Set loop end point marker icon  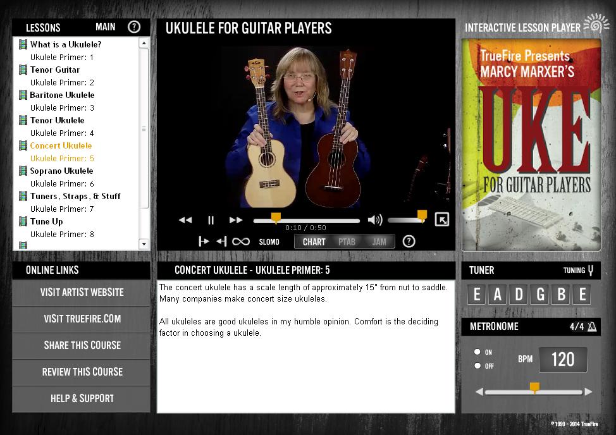(221, 241)
